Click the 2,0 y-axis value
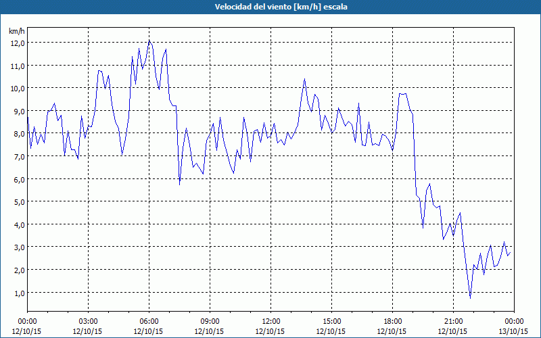The width and height of the screenshot is (541, 338). pyautogui.click(x=19, y=270)
